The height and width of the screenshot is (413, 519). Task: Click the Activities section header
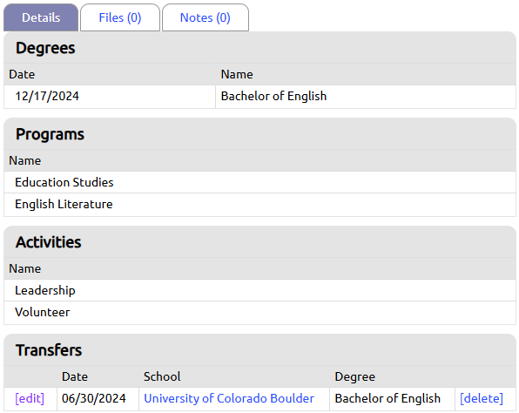coord(48,242)
